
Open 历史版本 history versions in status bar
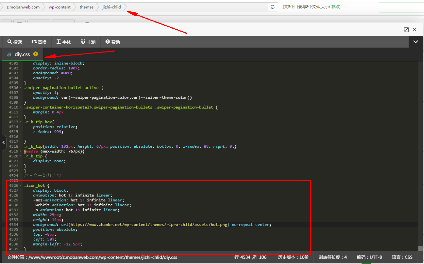tap(293, 257)
